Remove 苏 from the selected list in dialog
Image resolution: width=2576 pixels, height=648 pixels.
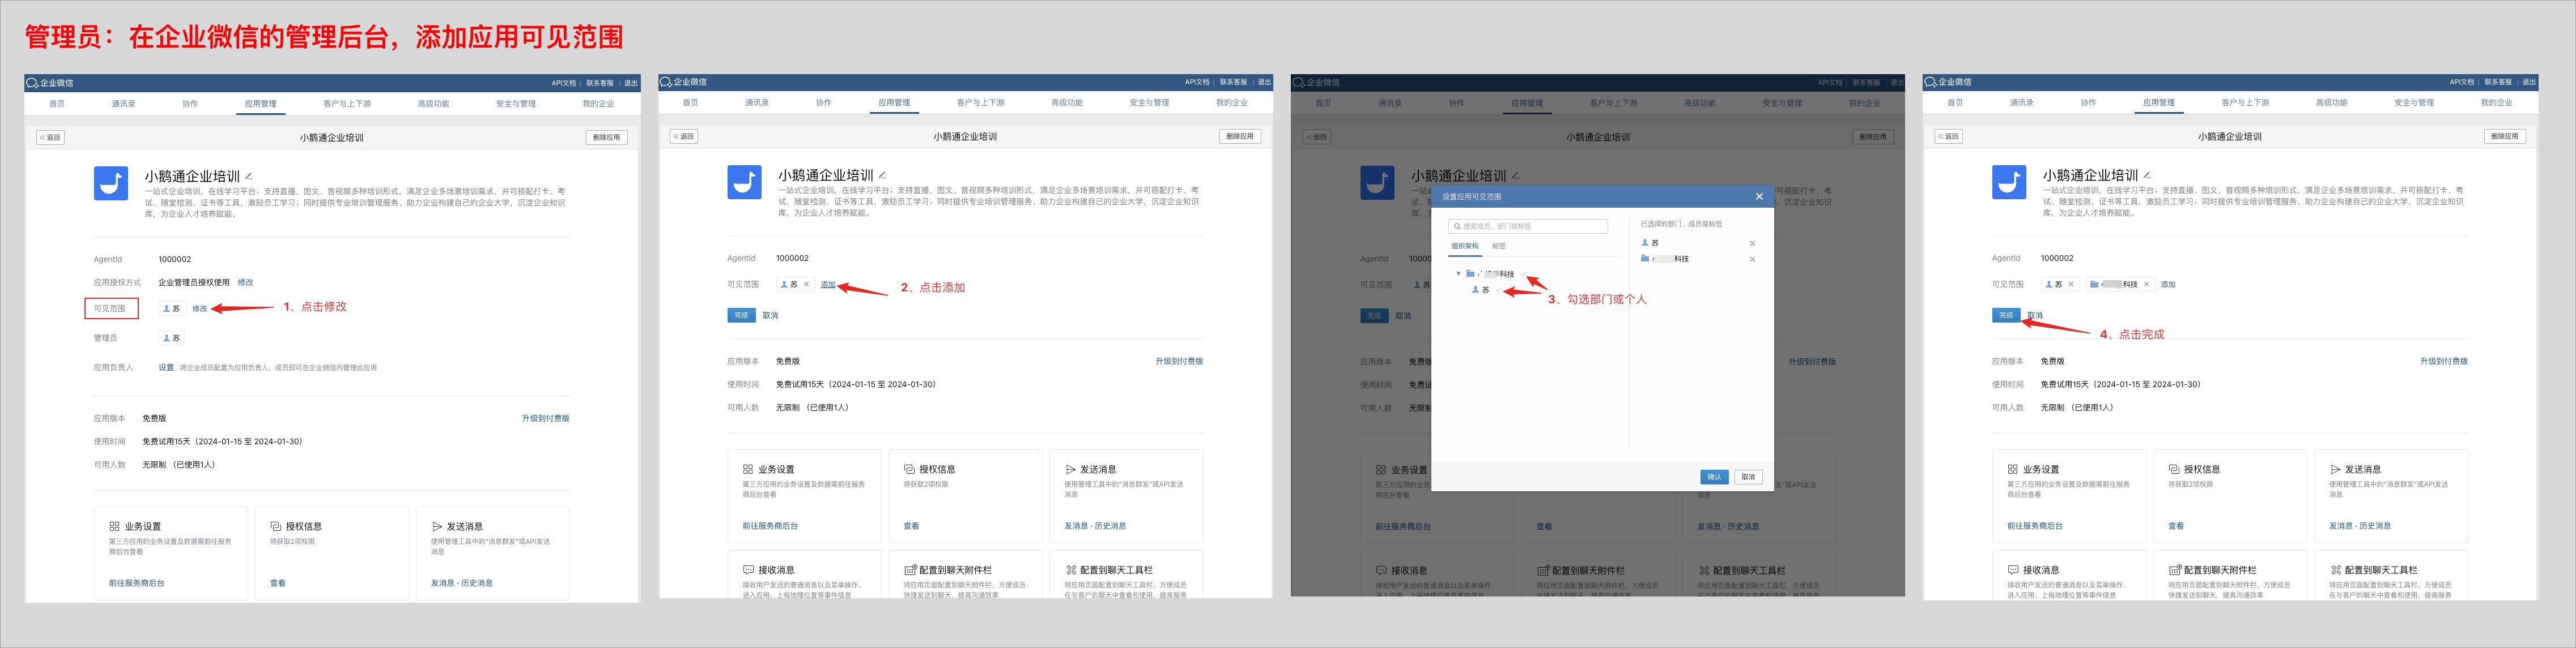1752,243
